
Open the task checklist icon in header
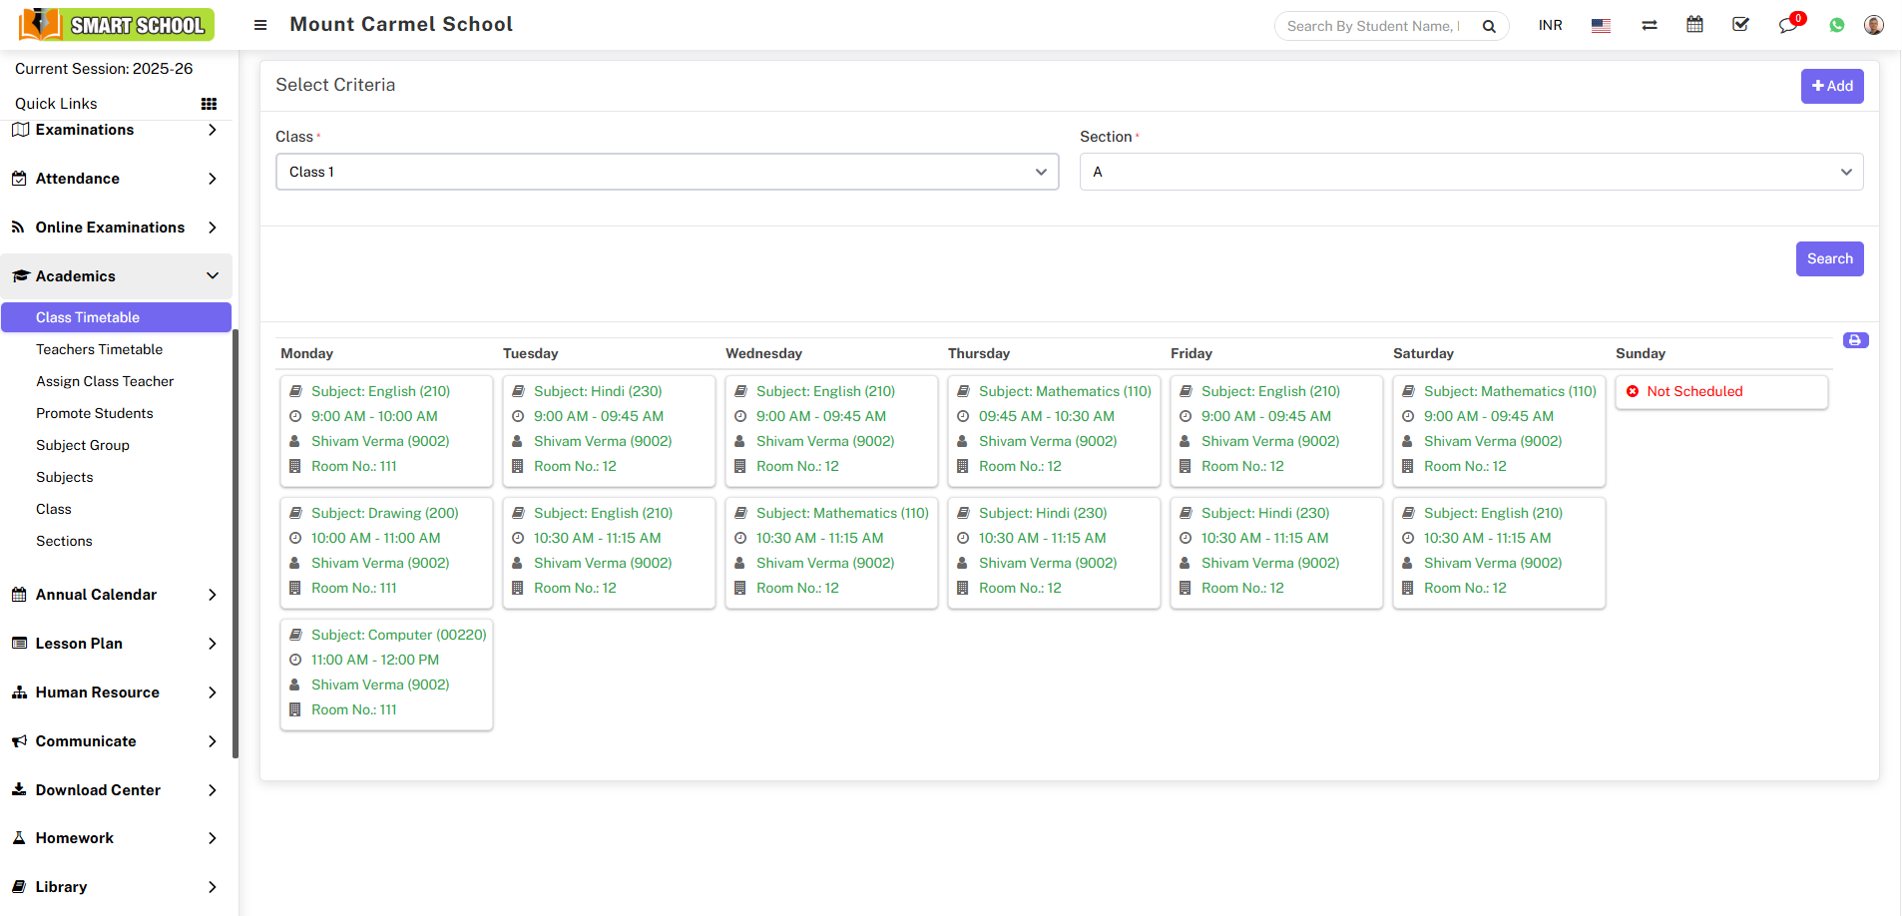click(x=1740, y=25)
